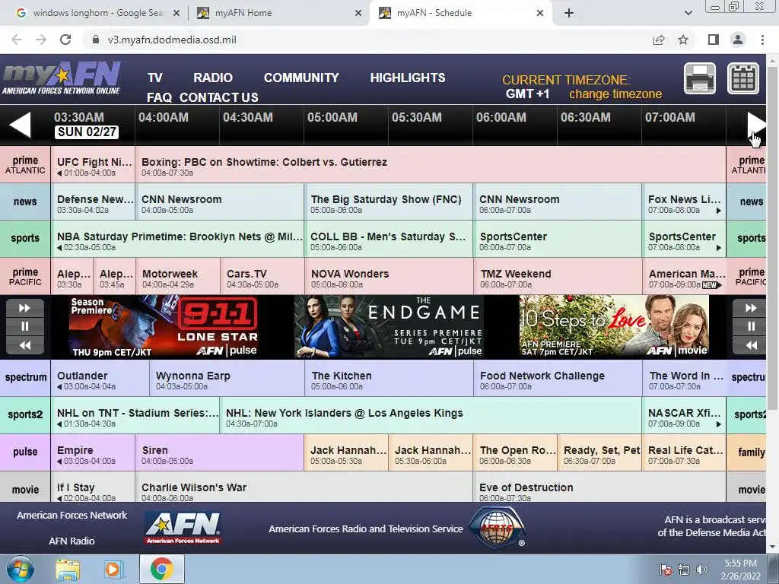Open 9-1-1 Lone Star banner
The height and width of the screenshot is (584, 779).
[x=164, y=327]
